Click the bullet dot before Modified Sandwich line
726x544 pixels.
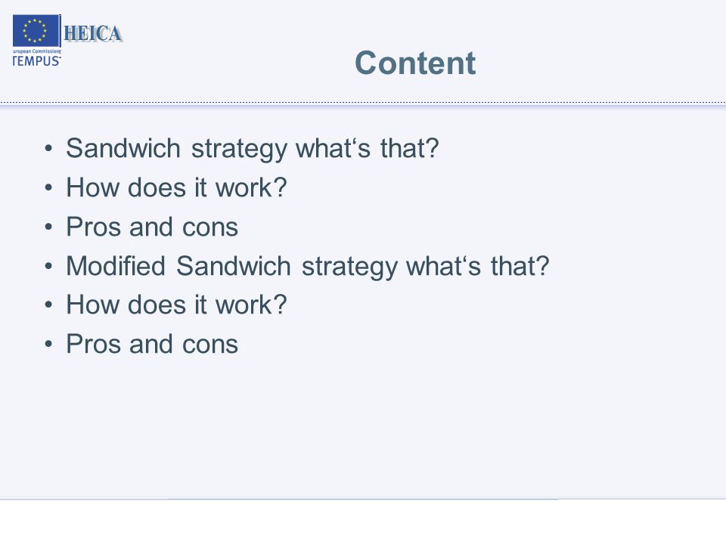pos(48,267)
